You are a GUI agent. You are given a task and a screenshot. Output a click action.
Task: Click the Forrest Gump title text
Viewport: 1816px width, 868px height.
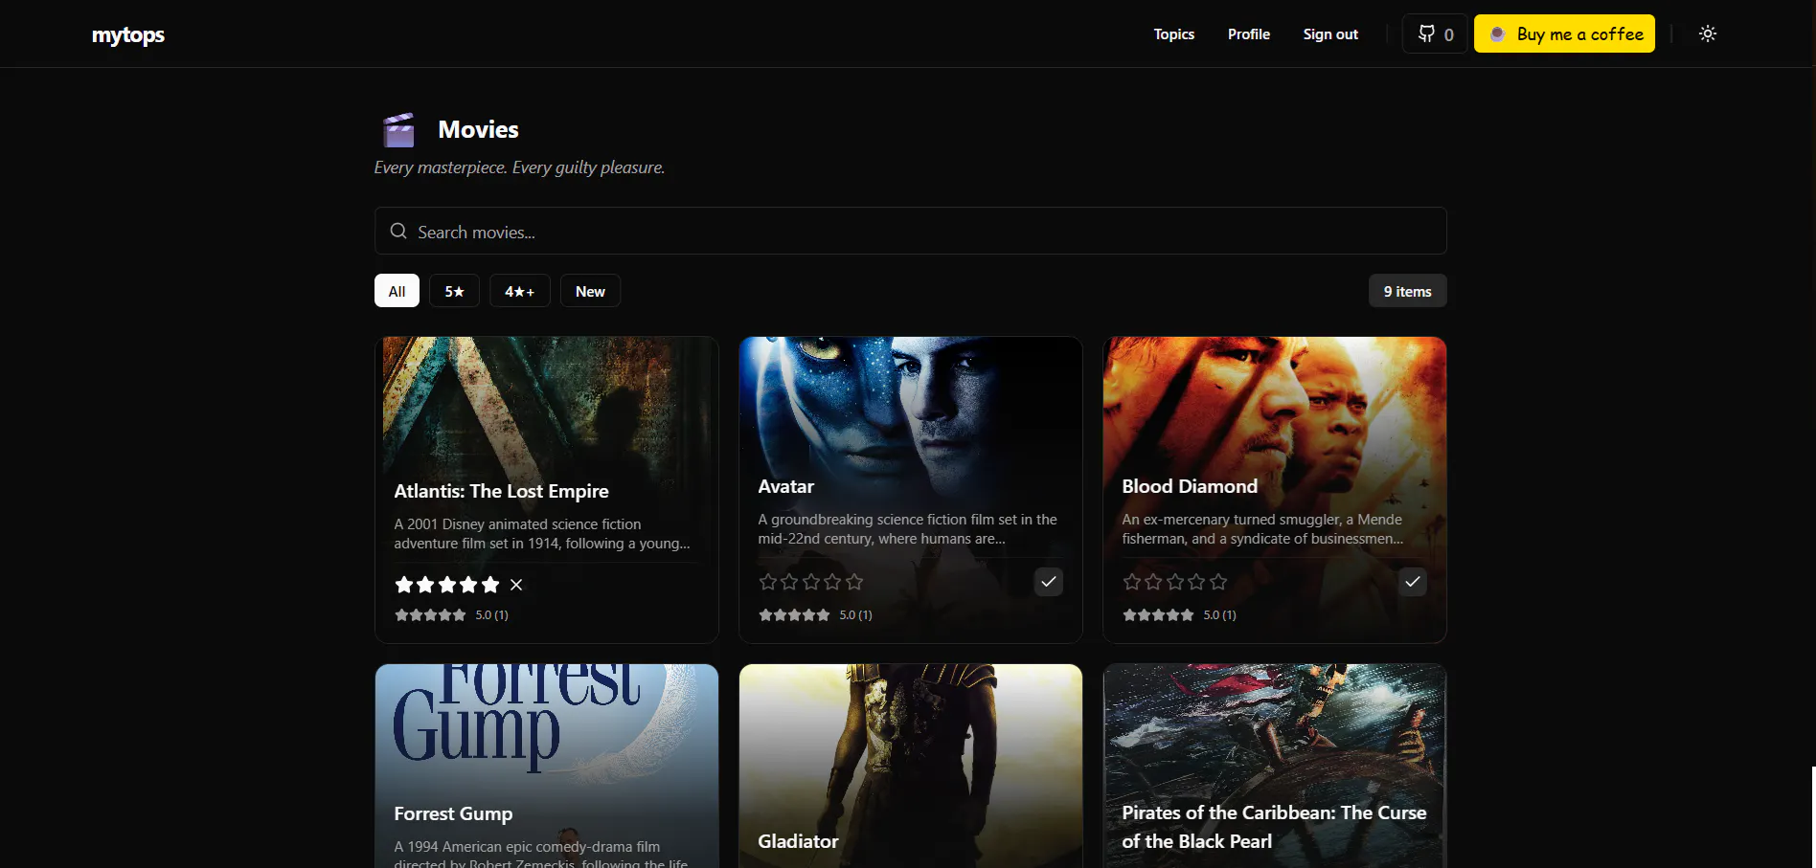(x=453, y=813)
